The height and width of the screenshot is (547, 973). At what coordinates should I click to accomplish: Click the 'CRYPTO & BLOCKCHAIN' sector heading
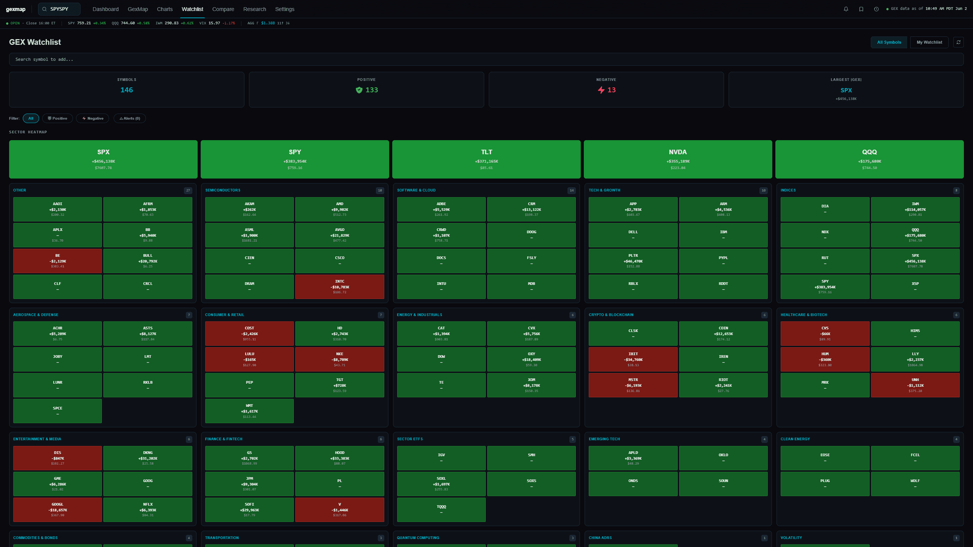tap(611, 315)
